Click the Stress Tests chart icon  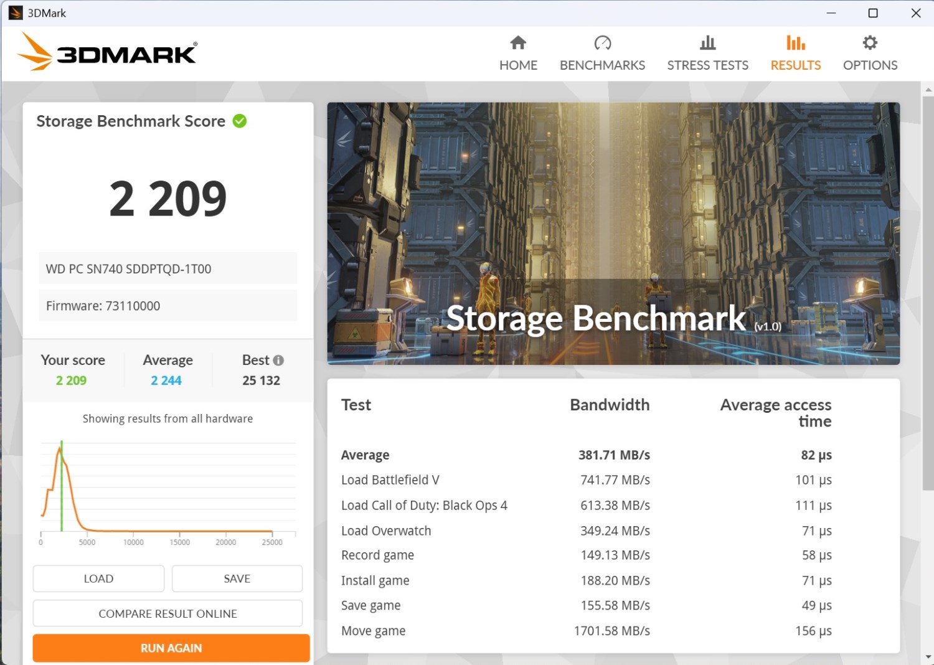[707, 42]
